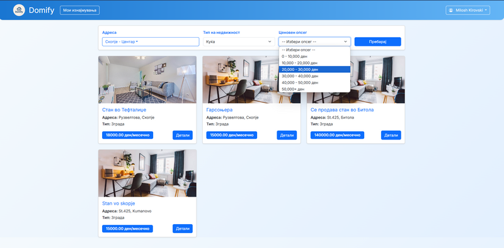Click Детали for the 140000.00 ден listing
This screenshot has width=504, height=248.
[391, 135]
